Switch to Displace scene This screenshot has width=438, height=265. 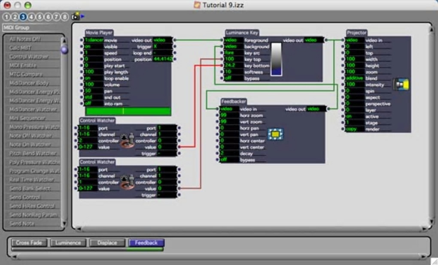[107, 243]
